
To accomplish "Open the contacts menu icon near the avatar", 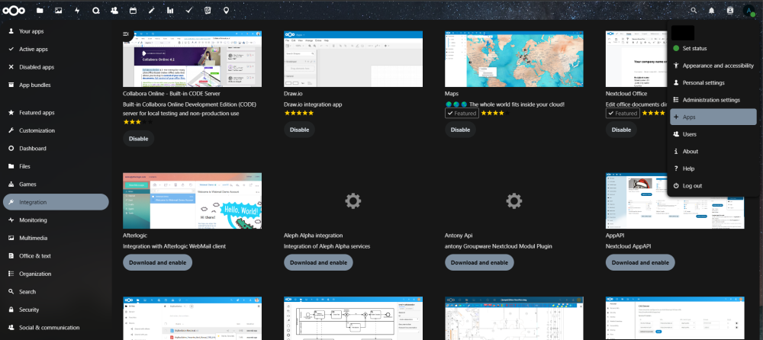I will pos(730,10).
